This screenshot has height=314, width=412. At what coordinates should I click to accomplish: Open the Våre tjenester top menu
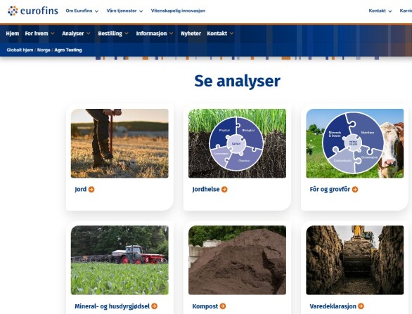click(122, 11)
